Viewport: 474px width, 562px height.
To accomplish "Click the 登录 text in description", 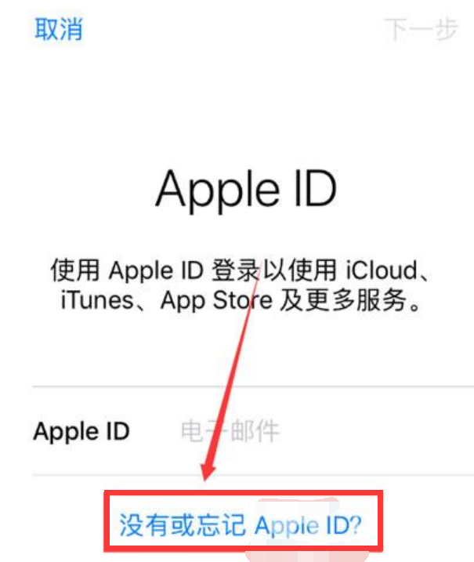I will pos(236,270).
